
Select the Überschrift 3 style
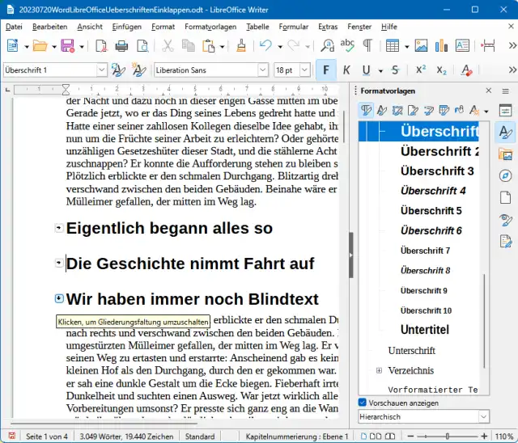click(x=437, y=171)
